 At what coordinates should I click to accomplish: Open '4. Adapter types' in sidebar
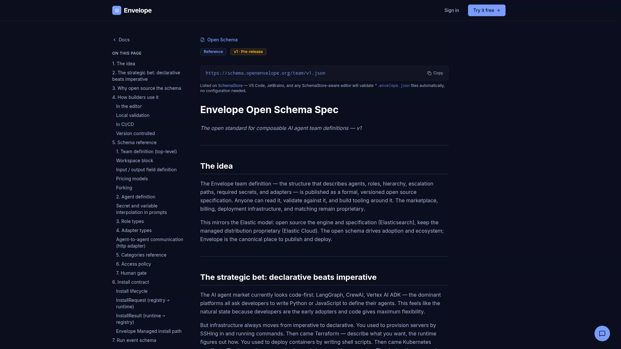click(x=134, y=230)
